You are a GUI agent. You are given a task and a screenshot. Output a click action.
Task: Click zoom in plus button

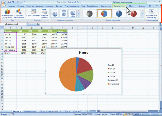tap(160, 114)
